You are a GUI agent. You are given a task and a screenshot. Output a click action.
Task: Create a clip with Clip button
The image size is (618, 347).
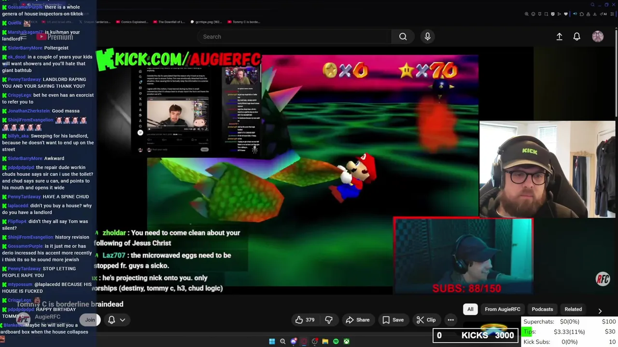426,320
